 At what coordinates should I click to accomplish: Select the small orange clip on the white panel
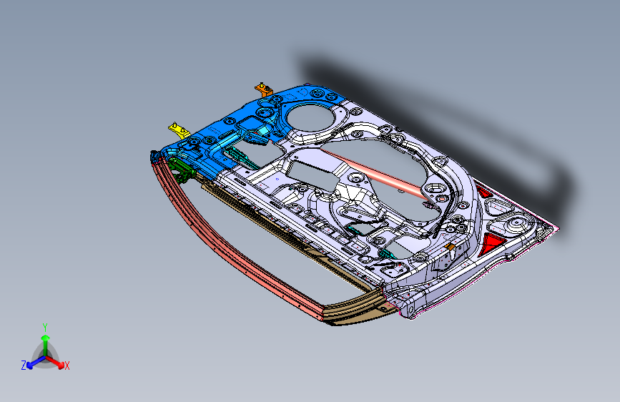pos(450,247)
